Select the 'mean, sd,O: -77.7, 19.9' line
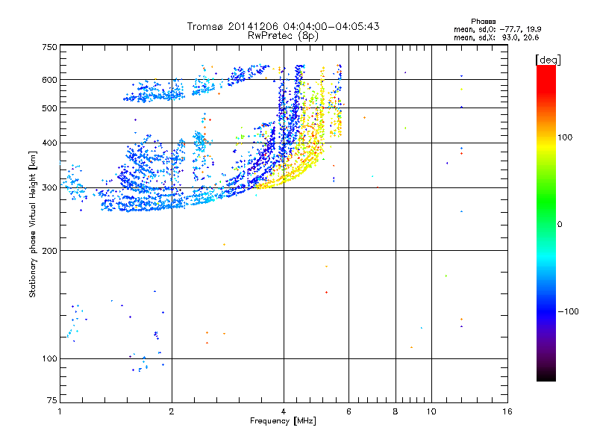 coord(497,29)
